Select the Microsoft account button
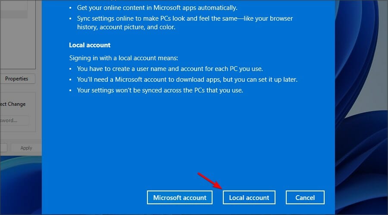Viewport: 388px width, 215px height. (x=180, y=197)
